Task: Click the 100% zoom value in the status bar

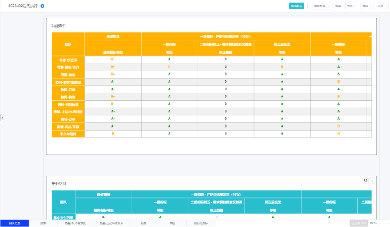Action: (x=373, y=223)
